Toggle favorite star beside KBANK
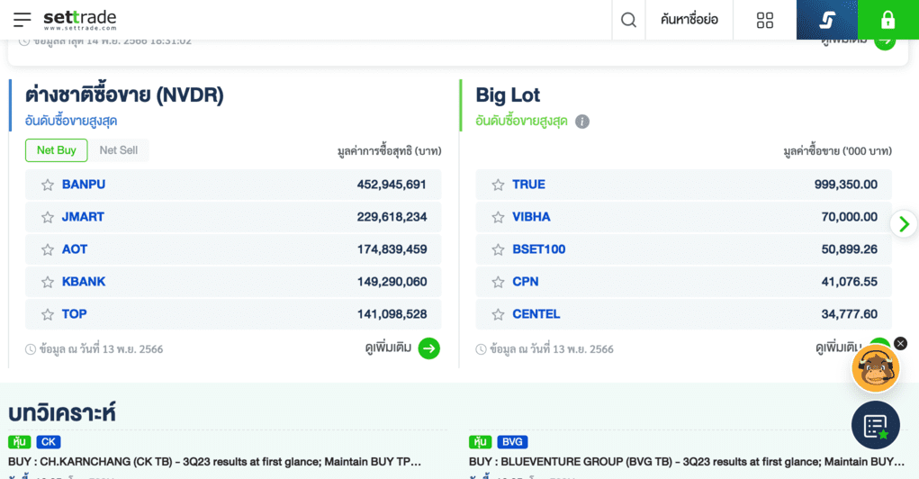Viewport: 919px width, 479px height. 48,282
